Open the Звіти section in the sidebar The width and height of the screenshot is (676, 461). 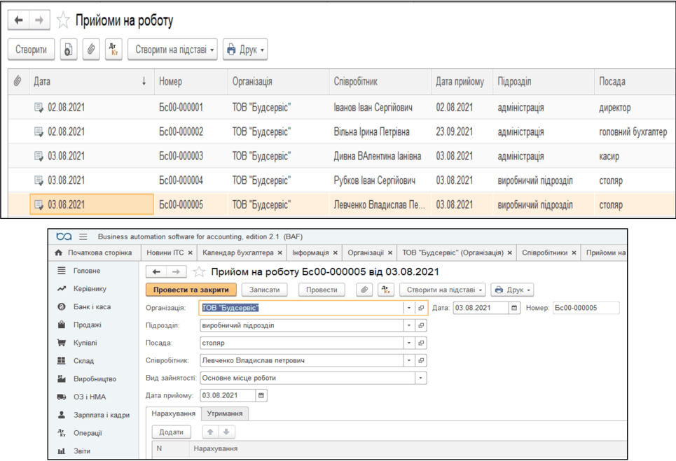coord(82,451)
